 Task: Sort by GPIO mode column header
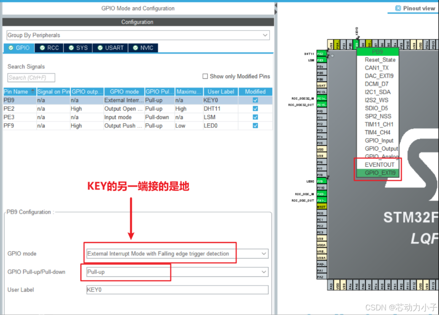pos(124,92)
